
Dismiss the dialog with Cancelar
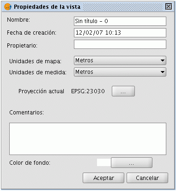click(147, 178)
